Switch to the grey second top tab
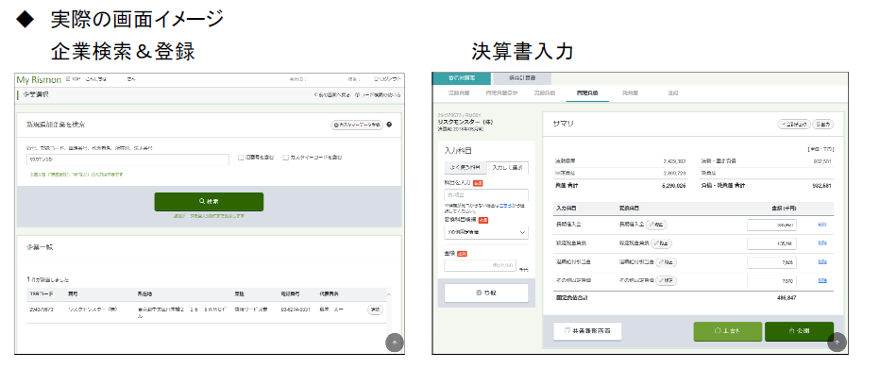The height and width of the screenshot is (385, 880). [522, 78]
